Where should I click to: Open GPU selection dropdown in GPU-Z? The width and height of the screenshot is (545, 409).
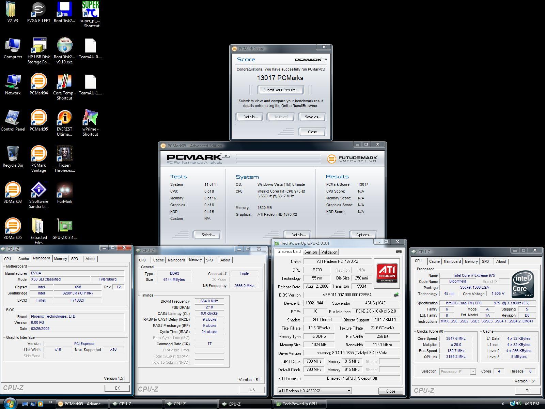pyautogui.click(x=314, y=391)
